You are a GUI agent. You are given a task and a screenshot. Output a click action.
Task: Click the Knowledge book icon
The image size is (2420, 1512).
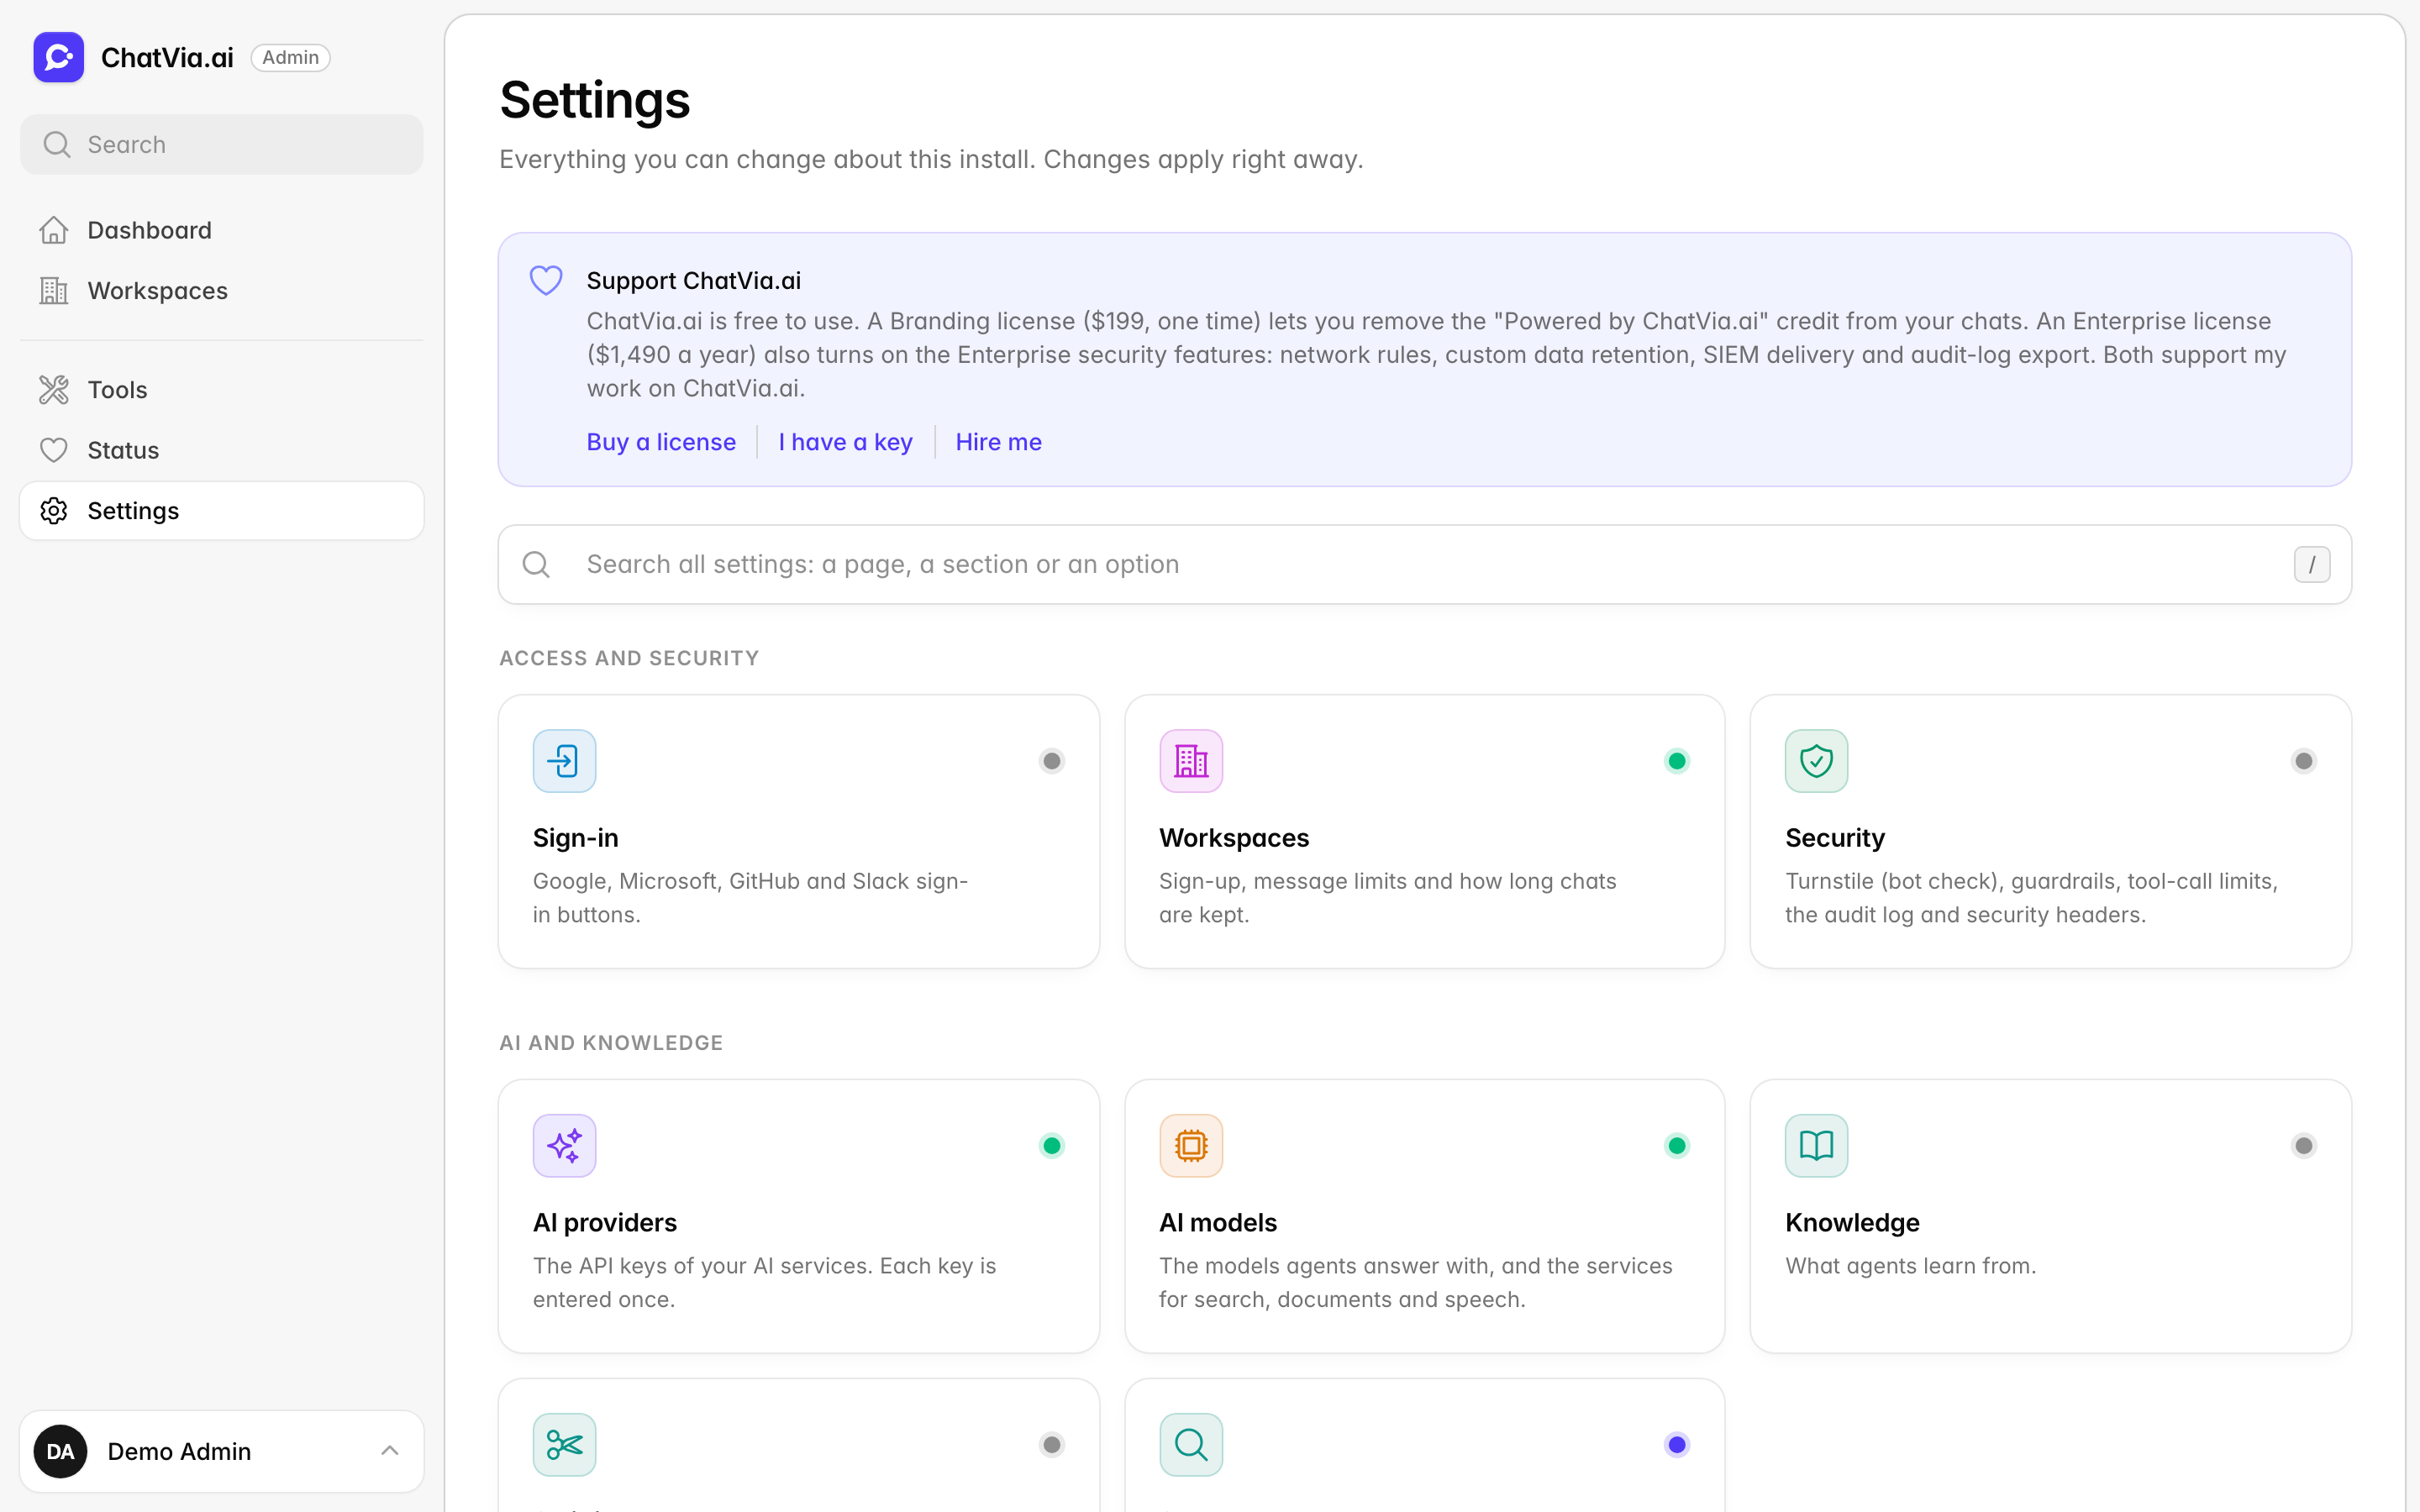click(1816, 1146)
